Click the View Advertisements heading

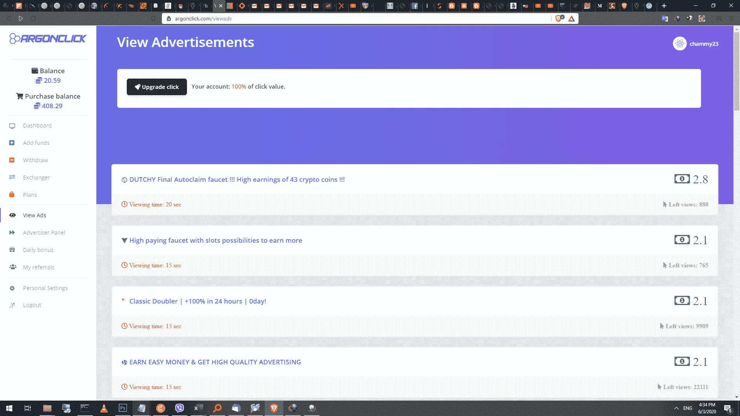tap(185, 42)
